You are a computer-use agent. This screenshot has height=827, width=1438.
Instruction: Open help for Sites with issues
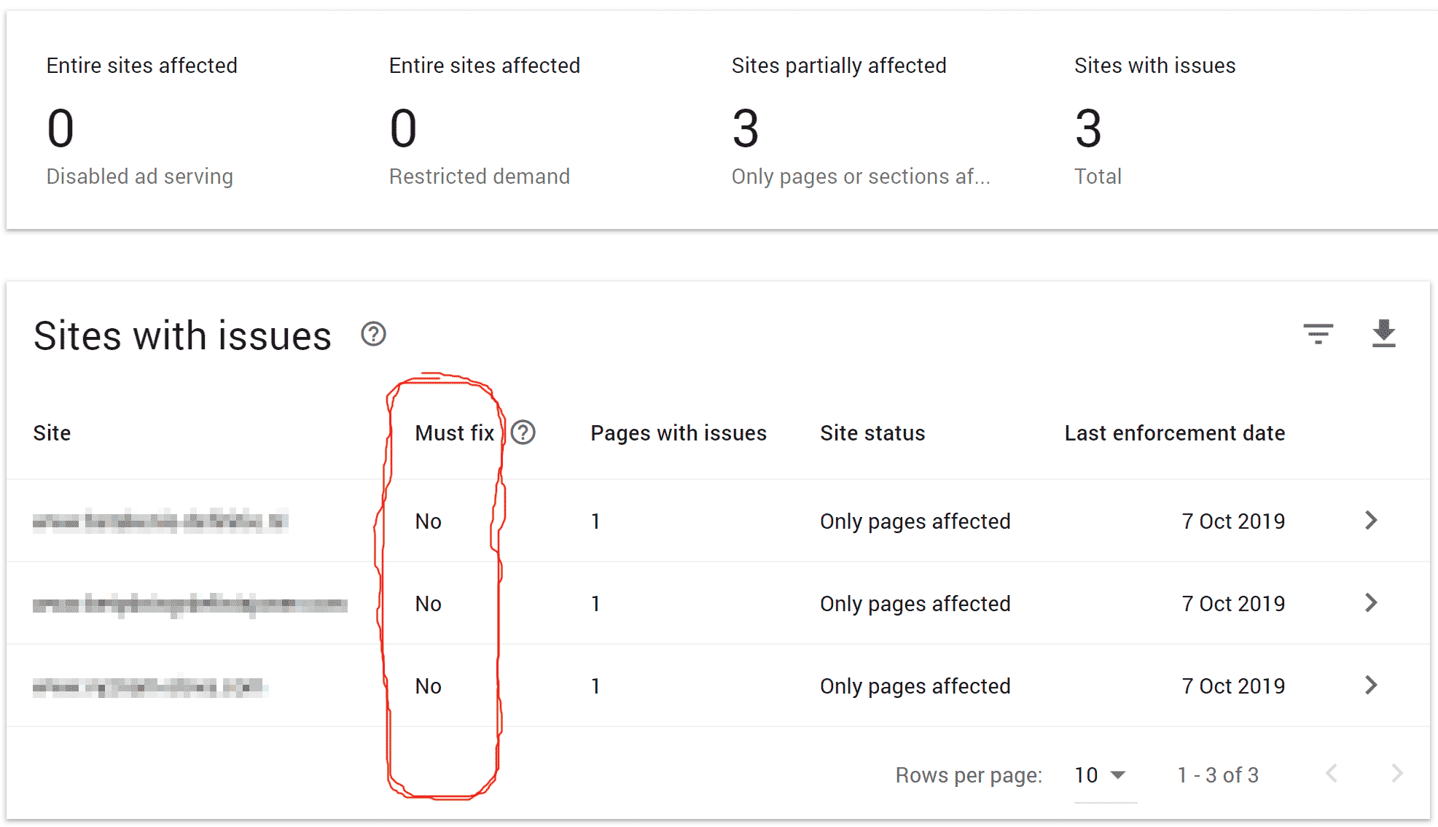373,335
